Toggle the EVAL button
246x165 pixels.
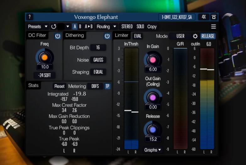138,36
